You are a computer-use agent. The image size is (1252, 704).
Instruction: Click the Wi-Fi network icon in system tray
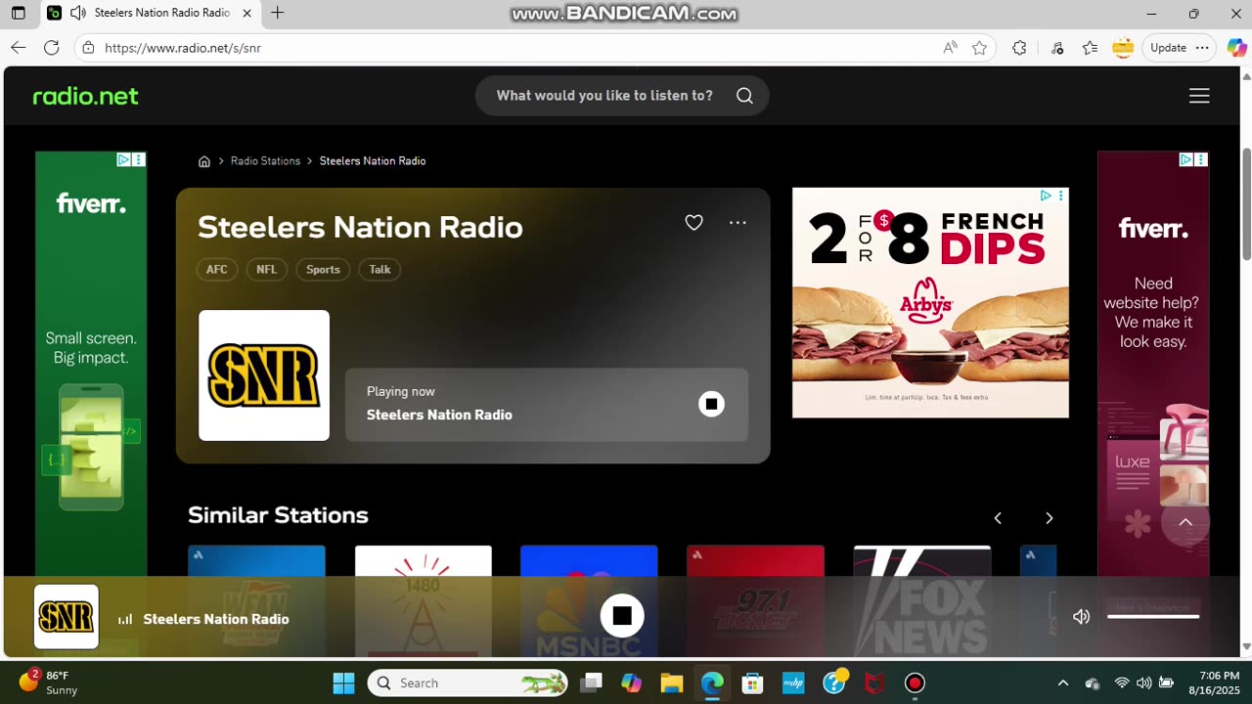click(x=1122, y=682)
